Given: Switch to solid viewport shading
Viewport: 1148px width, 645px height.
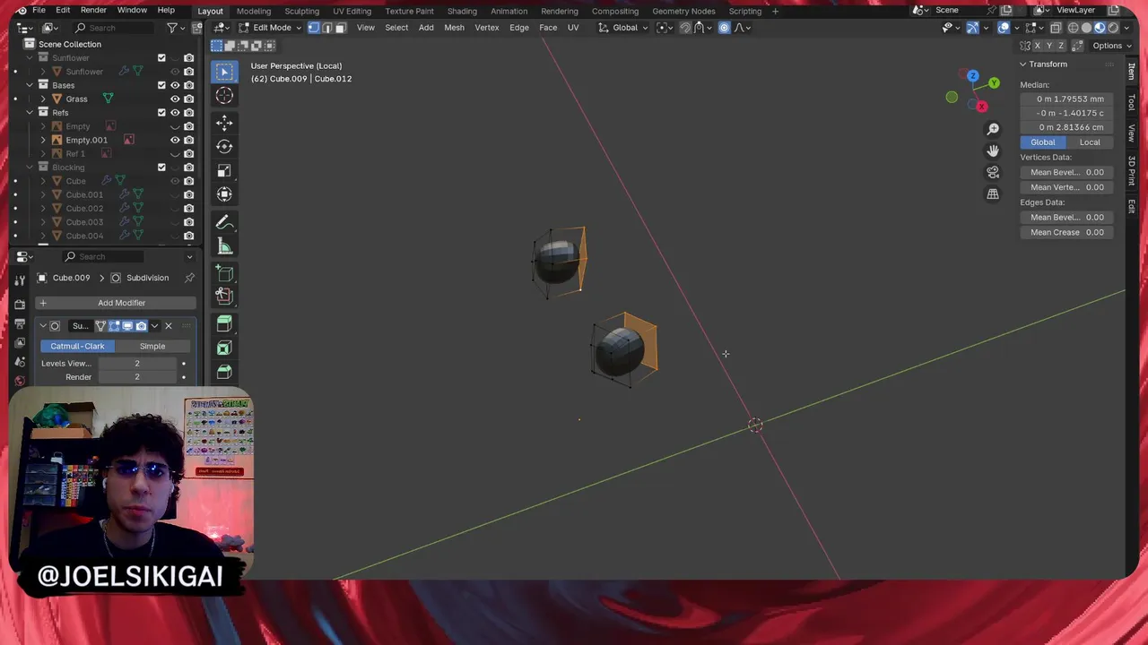Looking at the screenshot, I should click(x=1087, y=28).
